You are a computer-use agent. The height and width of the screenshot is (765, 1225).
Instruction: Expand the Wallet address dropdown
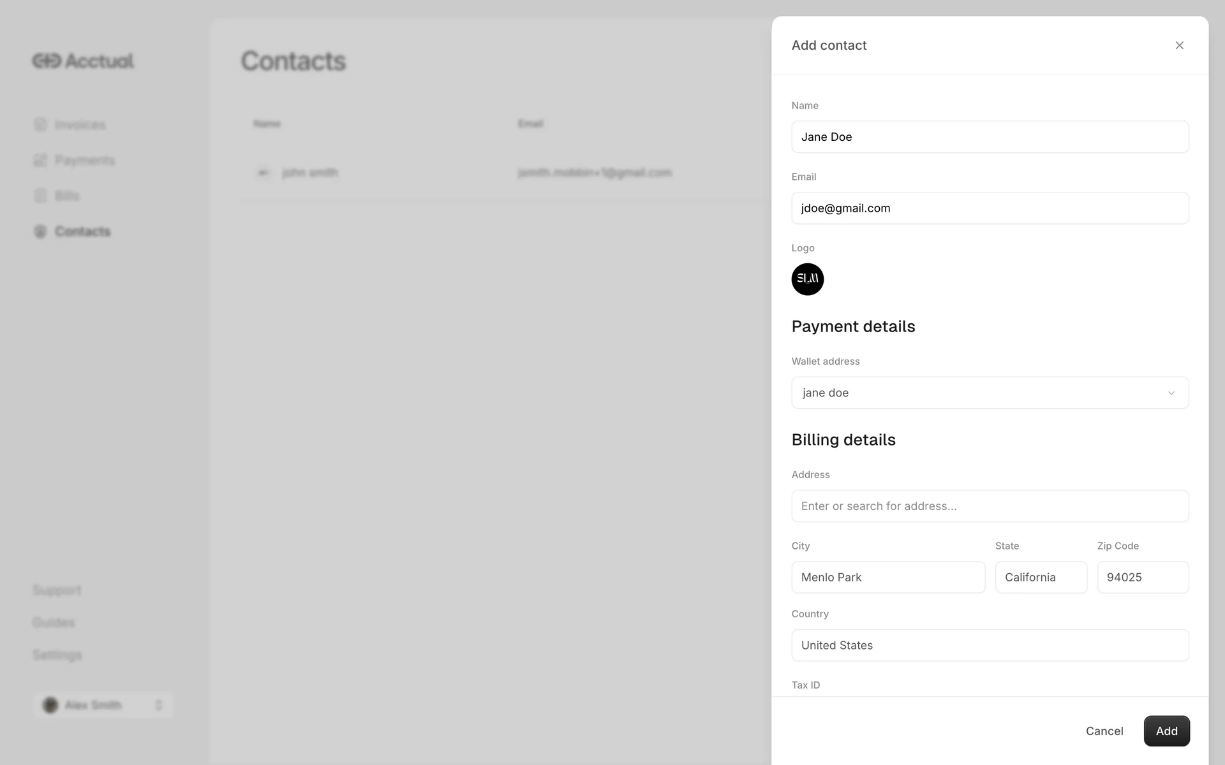tap(990, 393)
